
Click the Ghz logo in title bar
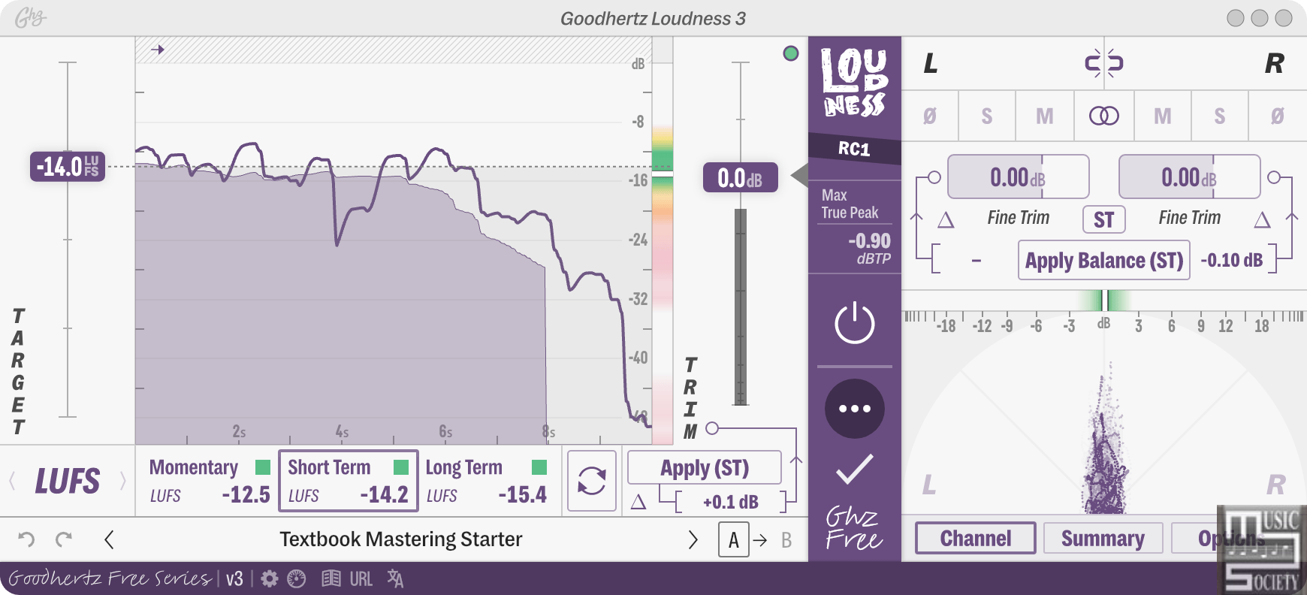(30, 17)
